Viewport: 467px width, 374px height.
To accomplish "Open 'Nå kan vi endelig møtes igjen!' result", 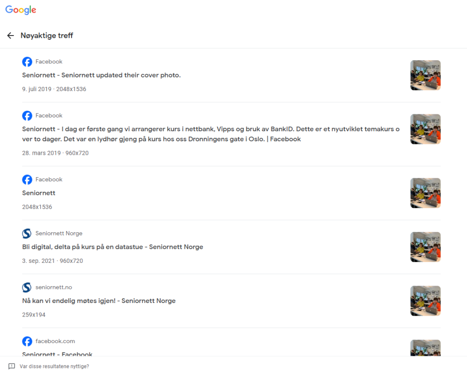I will (99, 301).
